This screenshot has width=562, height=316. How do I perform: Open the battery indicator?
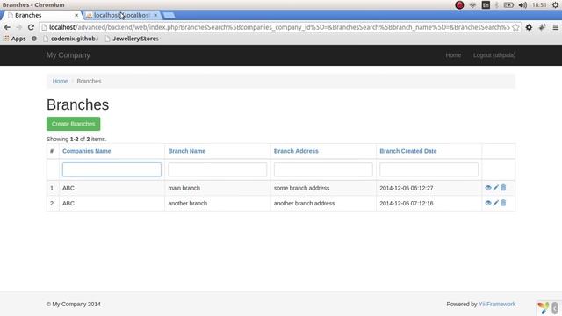pos(508,5)
